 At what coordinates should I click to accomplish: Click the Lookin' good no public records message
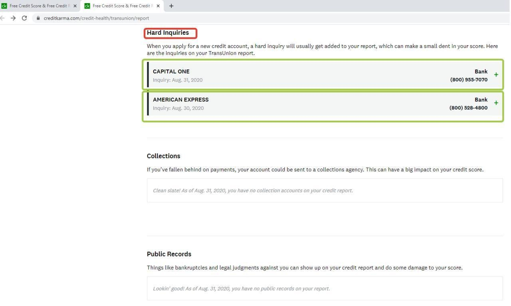click(241, 288)
